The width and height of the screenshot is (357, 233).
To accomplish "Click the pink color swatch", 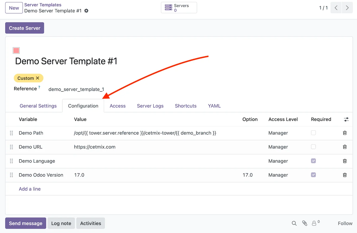I will pyautogui.click(x=16, y=51).
